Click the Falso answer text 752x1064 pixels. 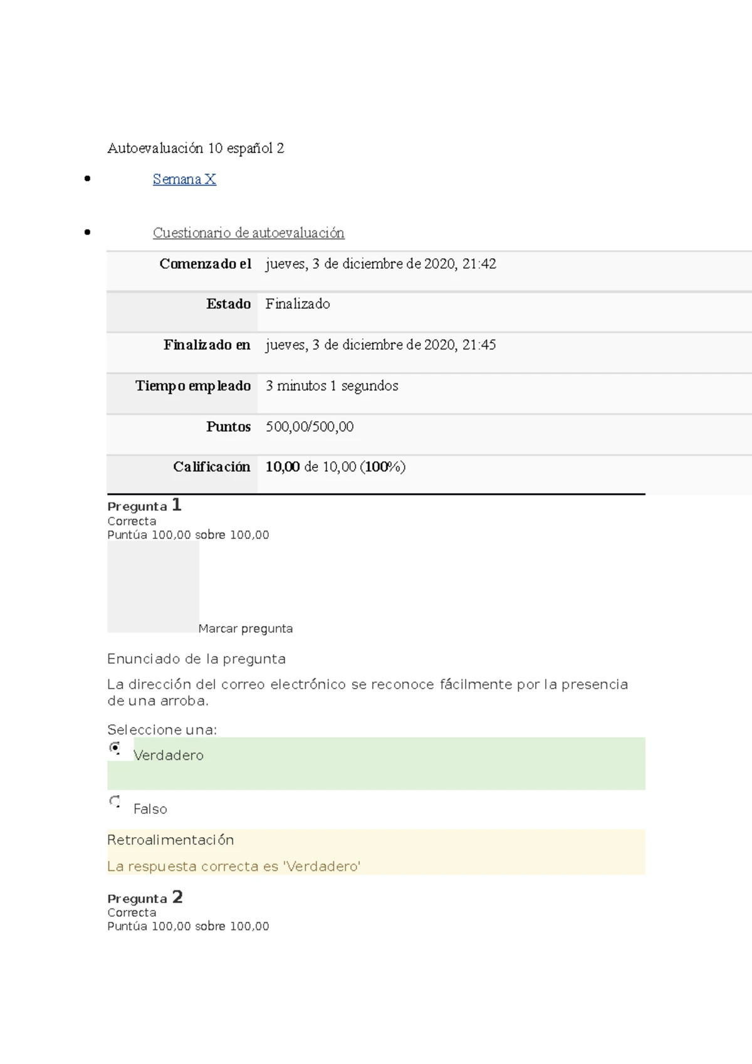coord(150,809)
